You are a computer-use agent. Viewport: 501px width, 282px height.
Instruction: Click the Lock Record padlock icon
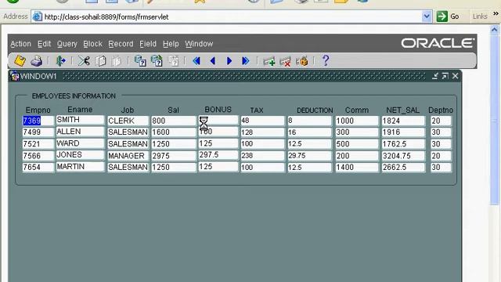pyautogui.click(x=302, y=61)
